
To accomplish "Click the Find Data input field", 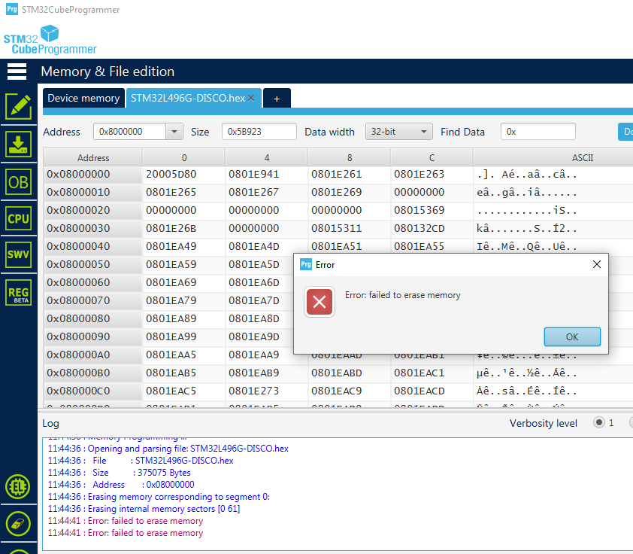I will point(538,131).
